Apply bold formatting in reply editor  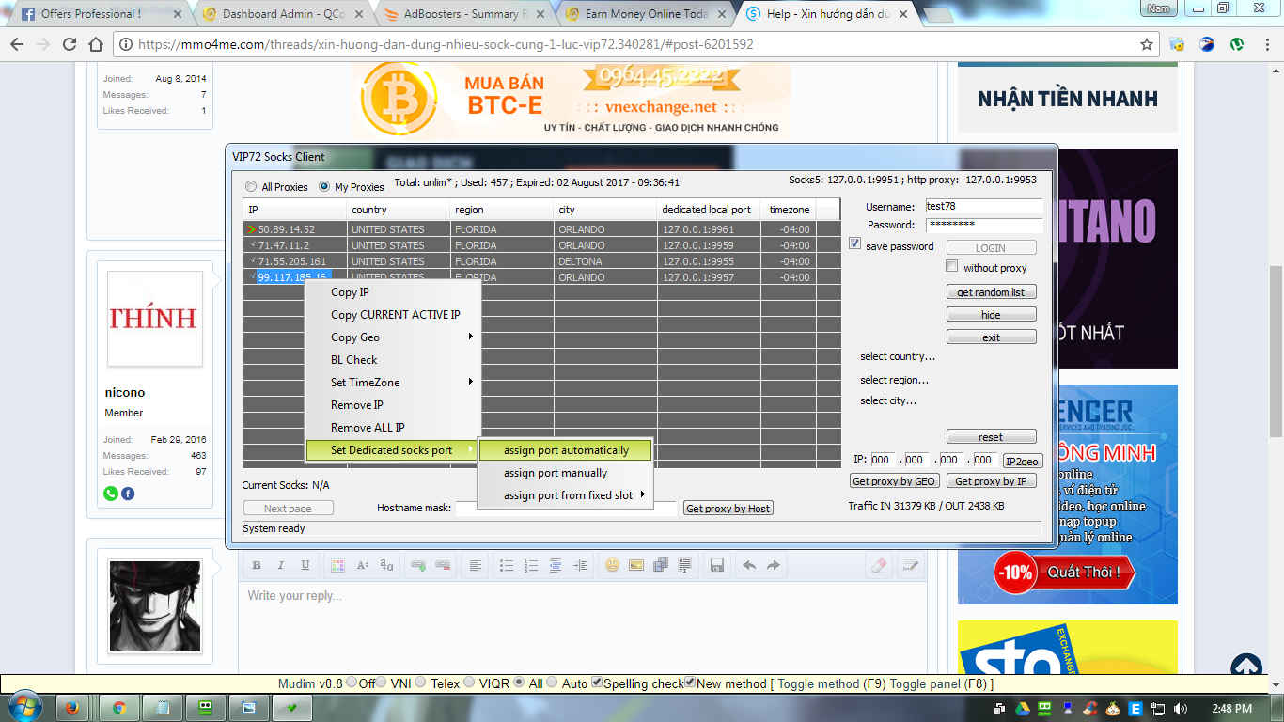256,565
